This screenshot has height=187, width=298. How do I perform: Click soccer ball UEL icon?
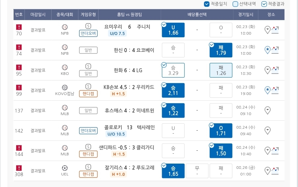click(64, 168)
